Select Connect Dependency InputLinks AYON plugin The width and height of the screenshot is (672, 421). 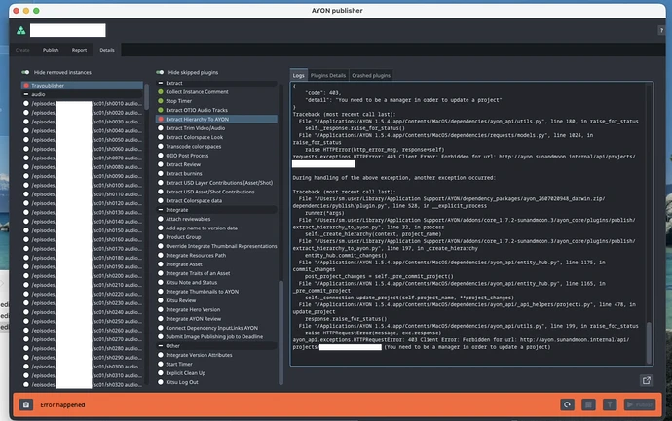[216, 328]
